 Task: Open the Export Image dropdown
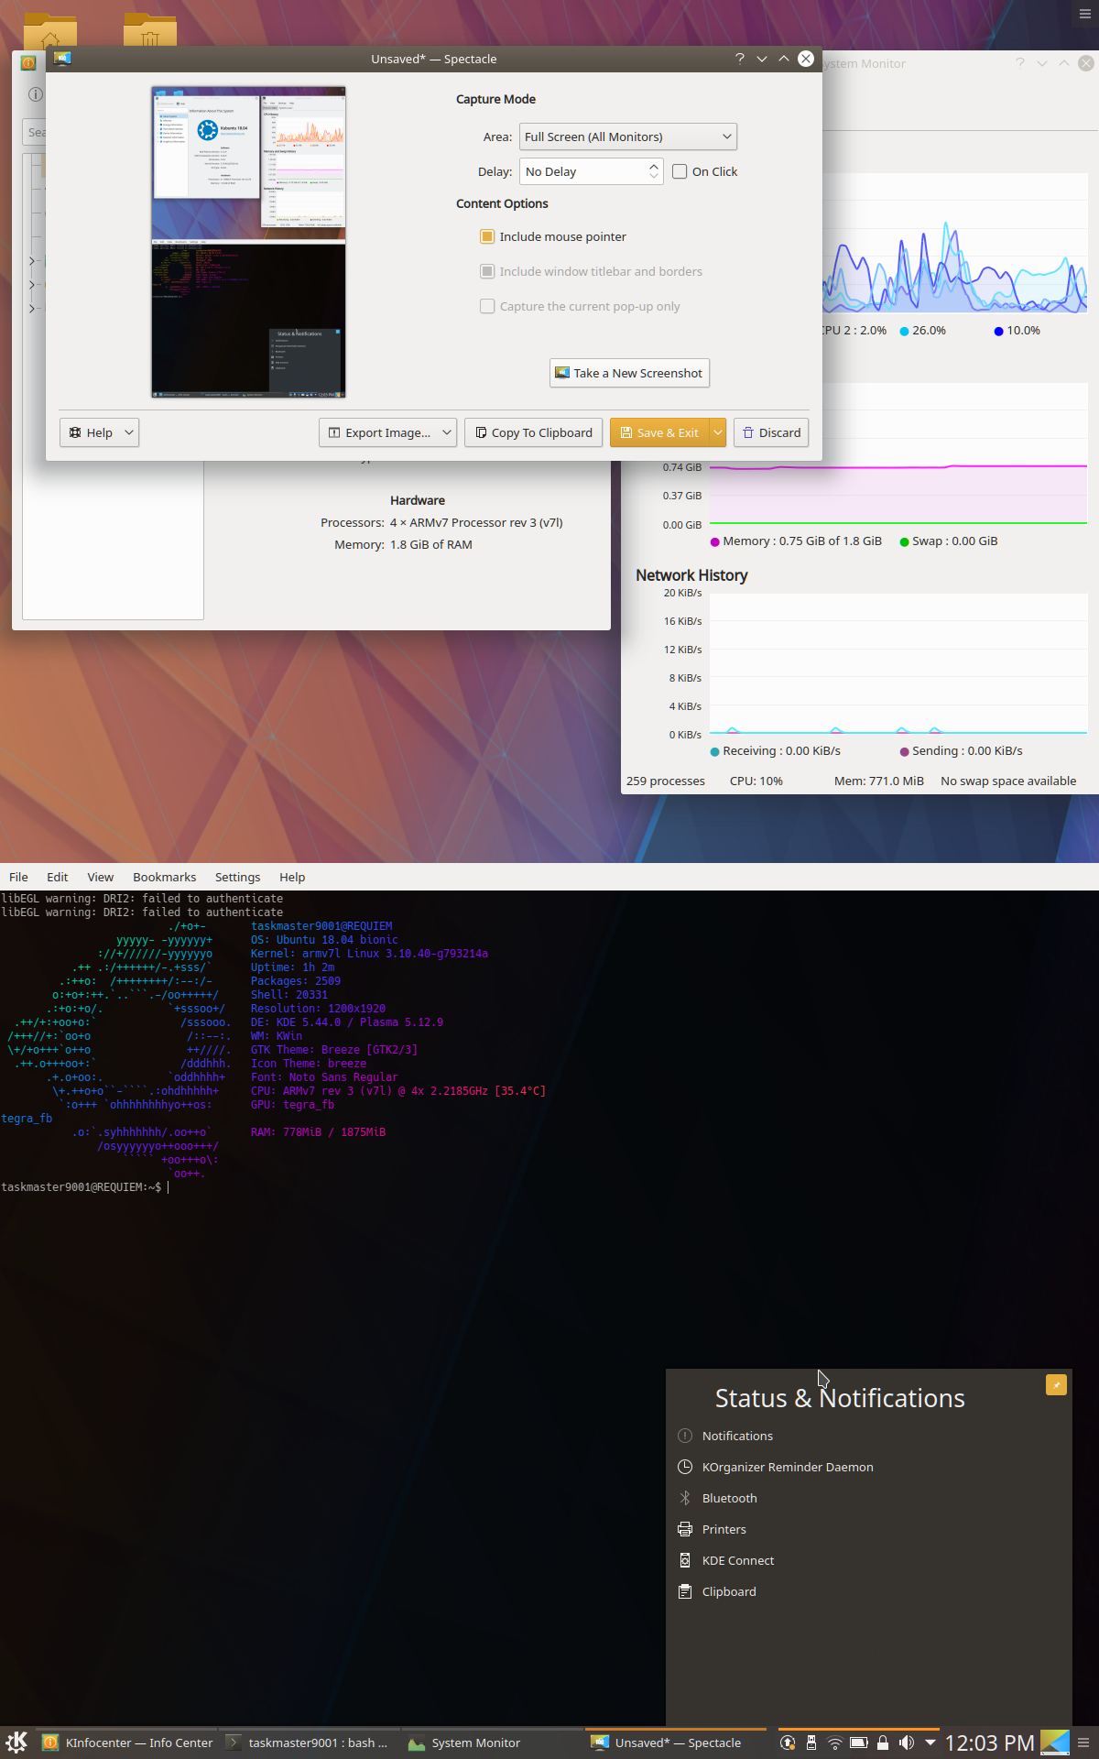pyautogui.click(x=387, y=432)
